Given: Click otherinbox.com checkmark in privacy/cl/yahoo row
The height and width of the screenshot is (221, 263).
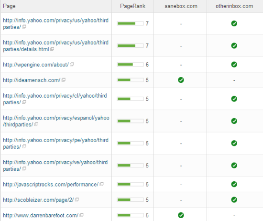Looking at the screenshot, I should 234,99.
